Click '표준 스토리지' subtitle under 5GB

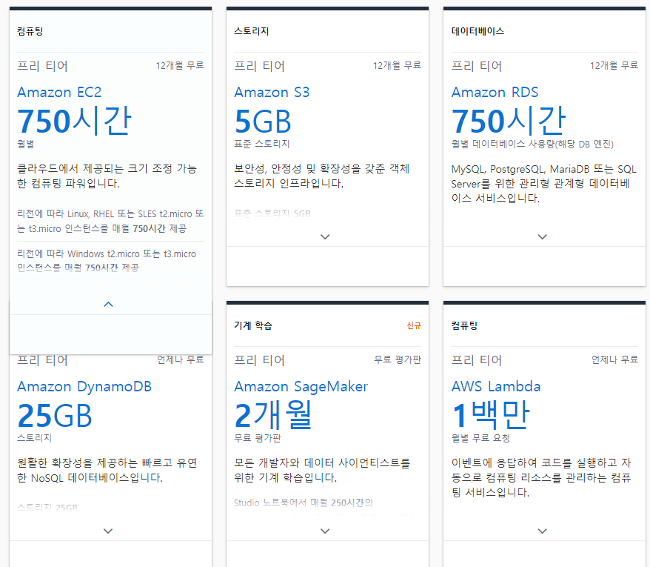coord(262,144)
